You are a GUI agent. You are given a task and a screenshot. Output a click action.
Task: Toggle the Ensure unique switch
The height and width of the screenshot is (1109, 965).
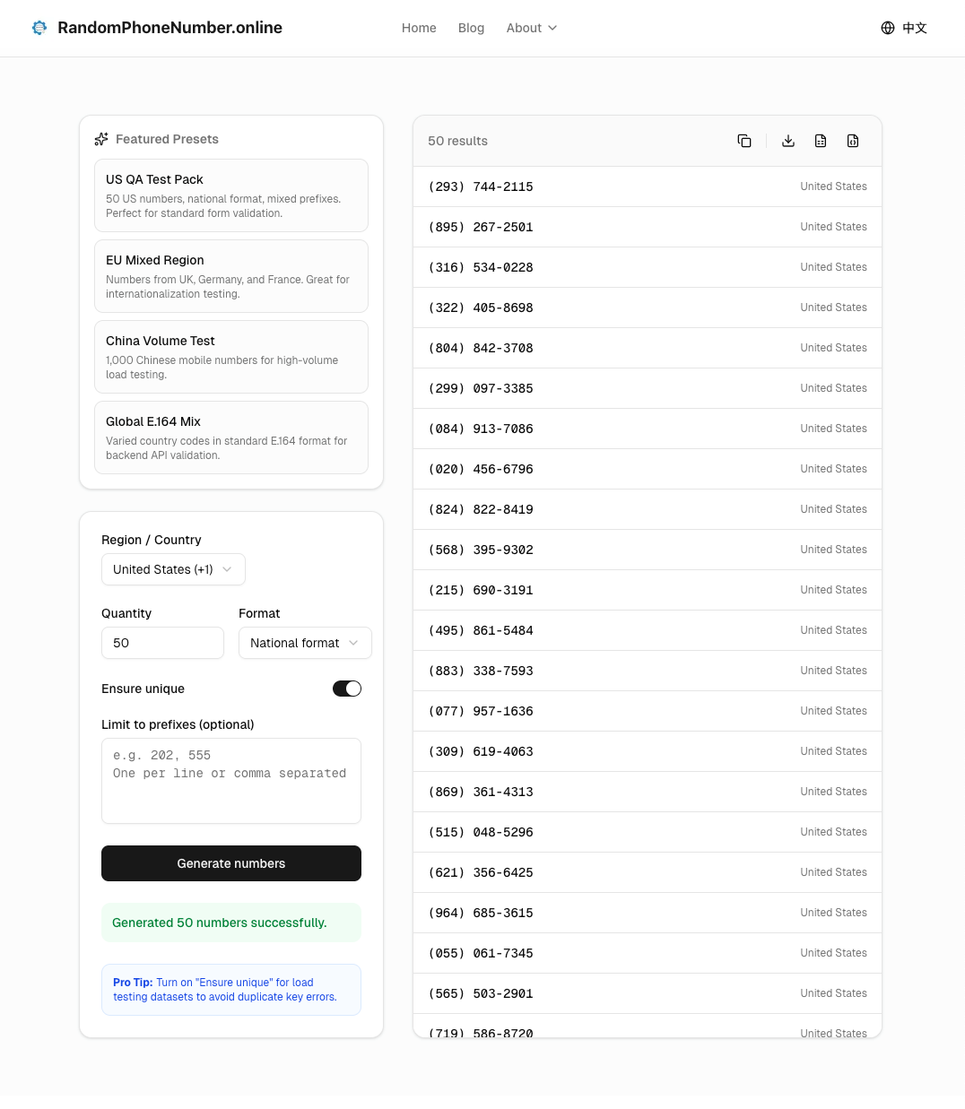pos(347,689)
